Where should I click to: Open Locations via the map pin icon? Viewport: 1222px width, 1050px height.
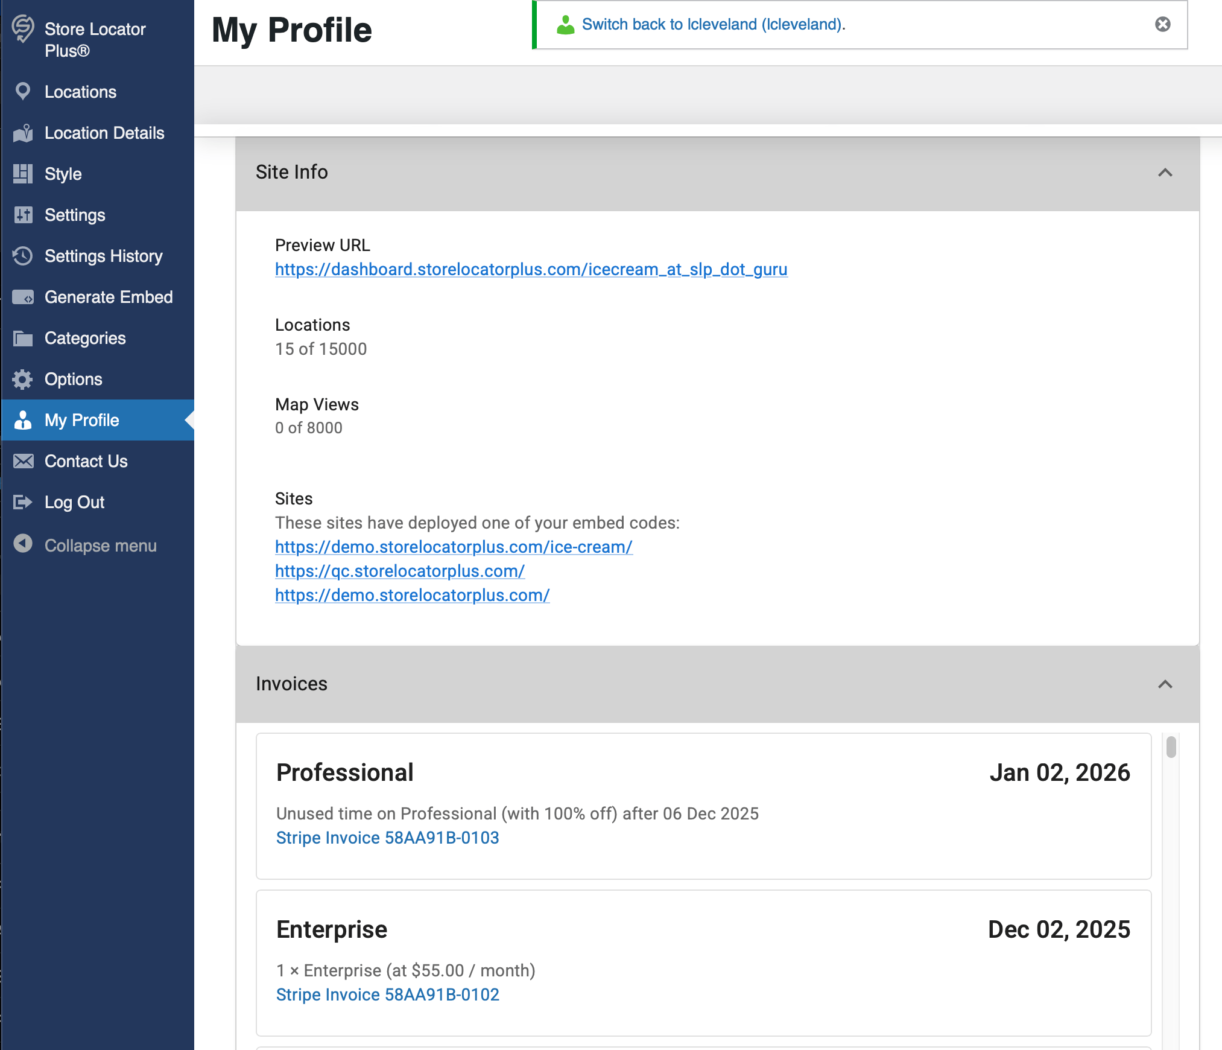point(23,92)
